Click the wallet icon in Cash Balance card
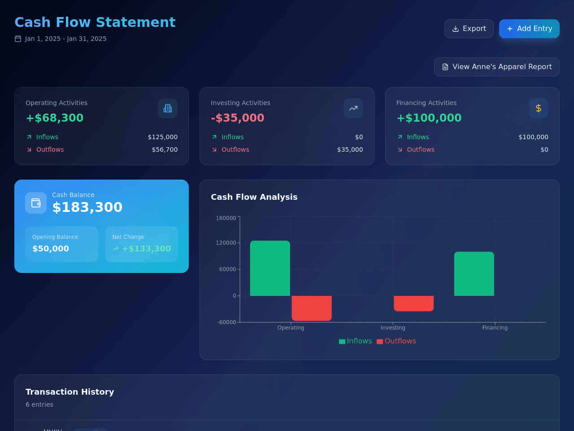 (x=36, y=203)
